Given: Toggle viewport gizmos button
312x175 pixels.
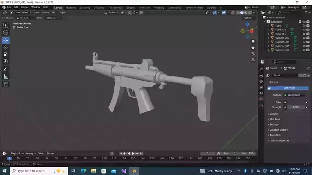Looking at the screenshot, I should (215, 12).
